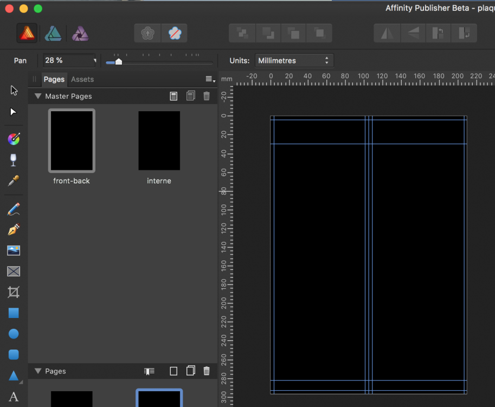Screen dimensions: 495x407
Task: Select the Pen tool
Action: [14, 230]
